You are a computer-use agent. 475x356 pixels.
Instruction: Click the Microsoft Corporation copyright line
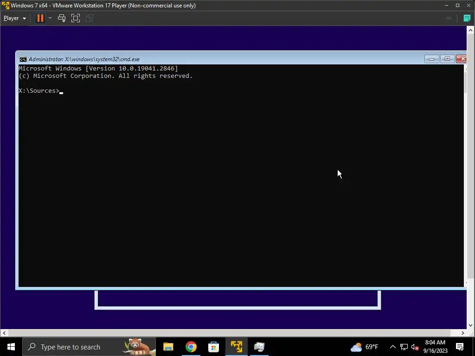[106, 76]
